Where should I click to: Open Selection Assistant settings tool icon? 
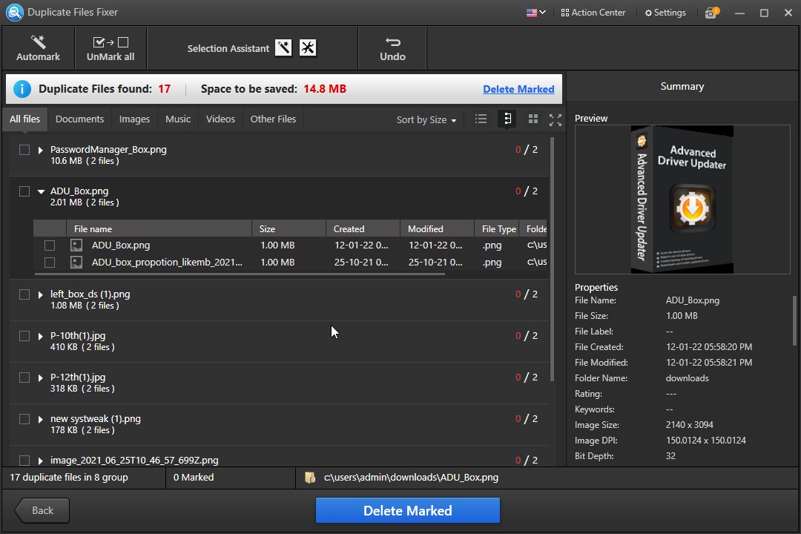[308, 48]
